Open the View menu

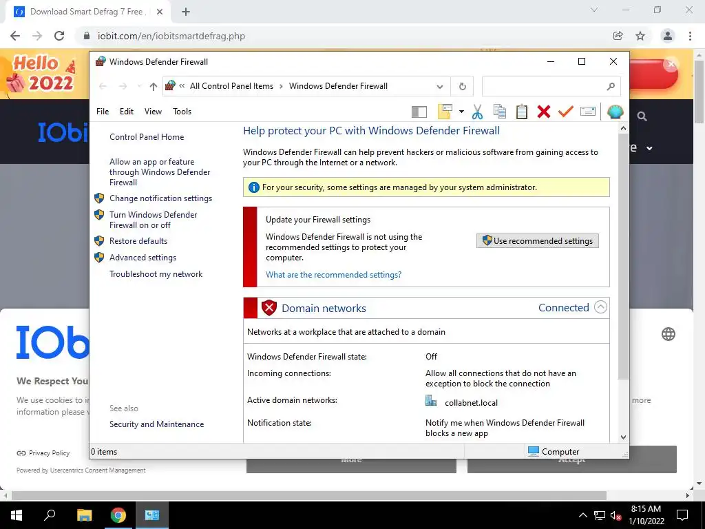[x=153, y=112]
